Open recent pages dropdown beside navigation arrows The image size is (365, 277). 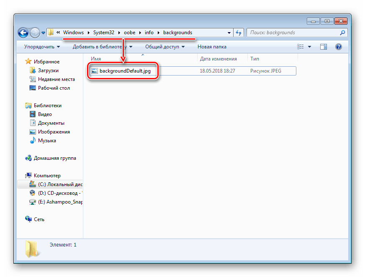pos(43,33)
